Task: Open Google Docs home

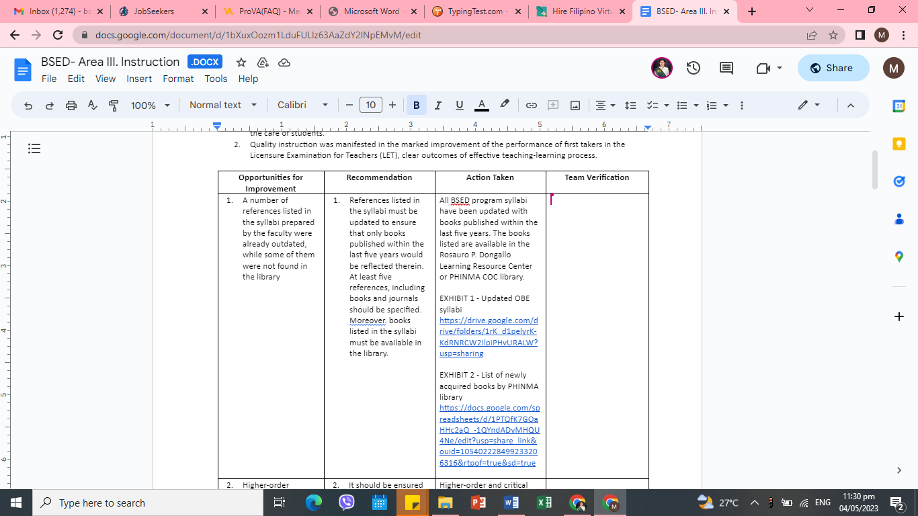Action: [23, 69]
